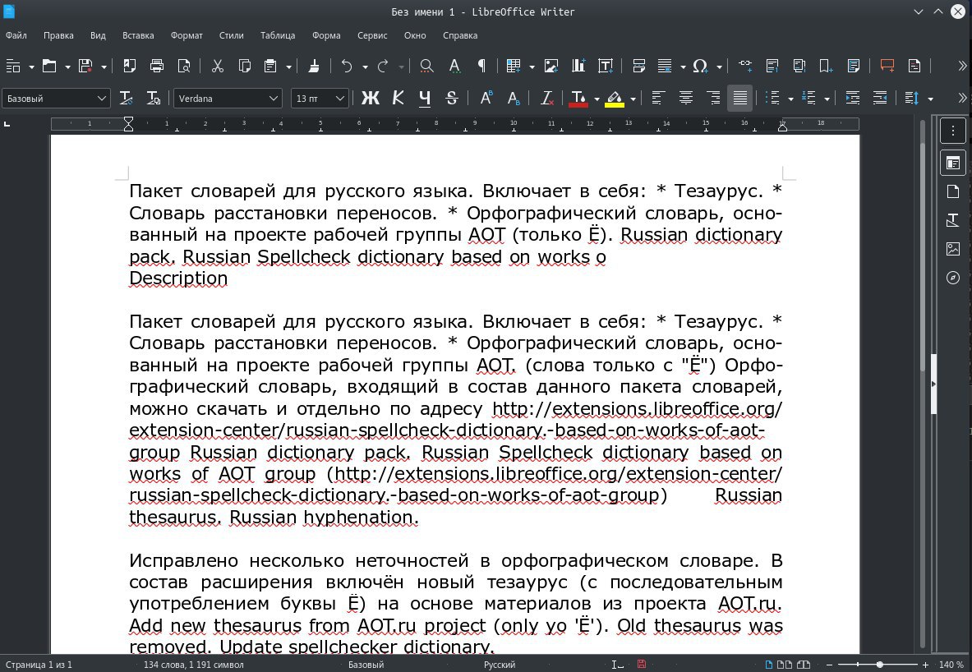
Task: Open the font color dropdown arrow
Action: point(597,99)
